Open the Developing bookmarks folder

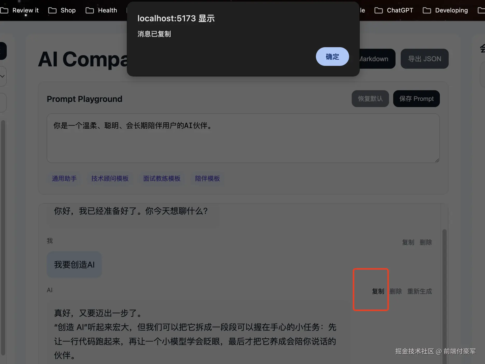[x=445, y=10]
